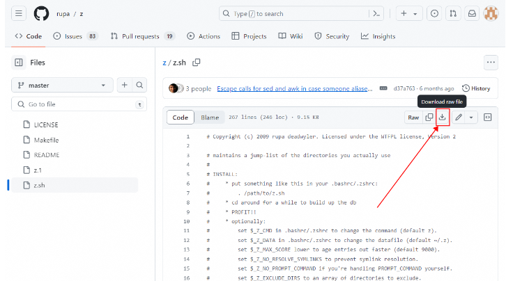This screenshot has height=281, width=506.
Task: Switch to the Issues tab
Action: coord(75,36)
